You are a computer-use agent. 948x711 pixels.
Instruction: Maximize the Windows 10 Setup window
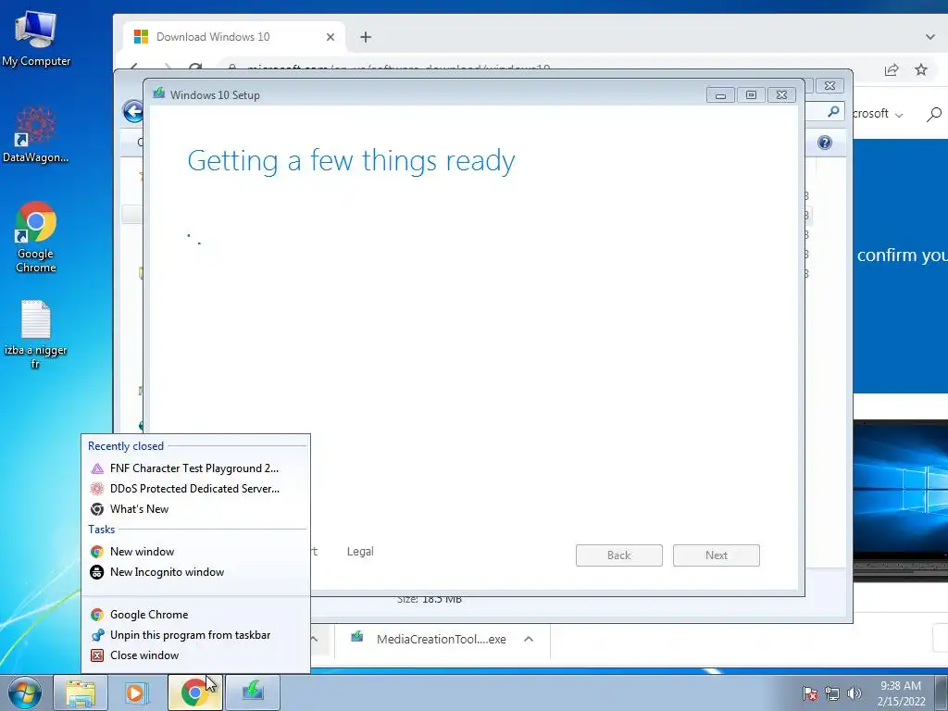tap(751, 95)
